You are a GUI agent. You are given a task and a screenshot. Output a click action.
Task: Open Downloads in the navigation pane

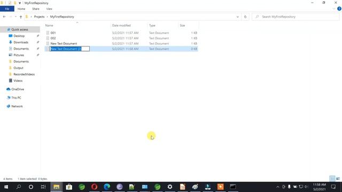coord(21,42)
